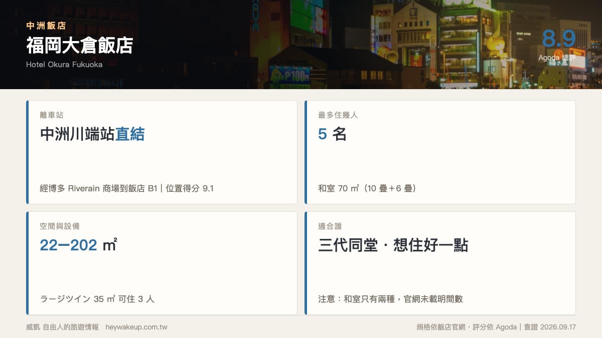This screenshot has height=338, width=602.
Task: Click the line about 博多 Riverain 商場
Action: pyautogui.click(x=127, y=189)
